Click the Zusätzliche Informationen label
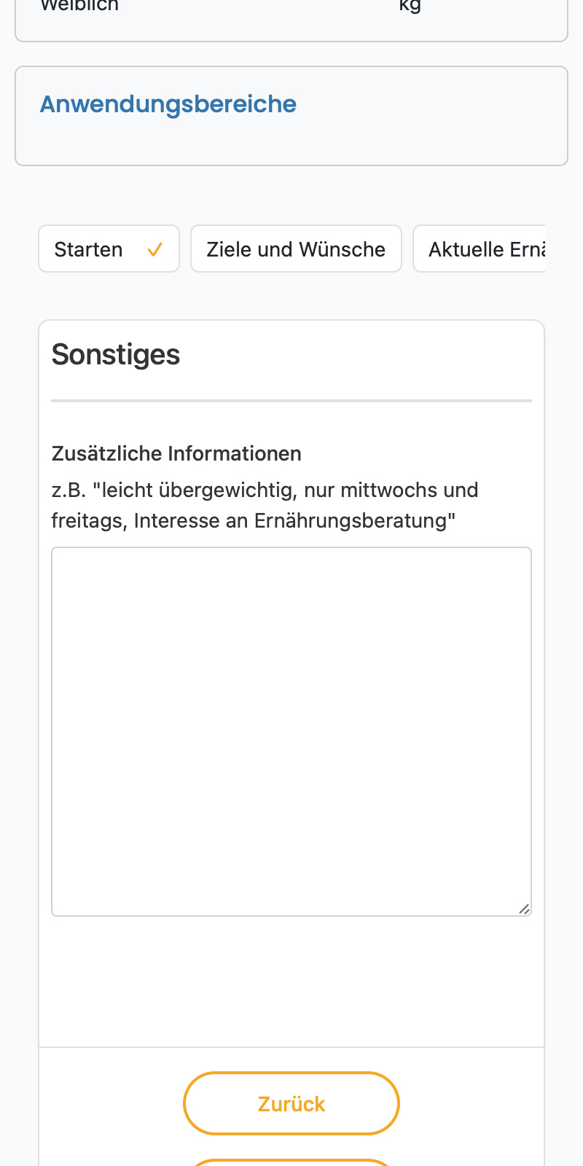Image resolution: width=583 pixels, height=1166 pixels. click(x=176, y=453)
